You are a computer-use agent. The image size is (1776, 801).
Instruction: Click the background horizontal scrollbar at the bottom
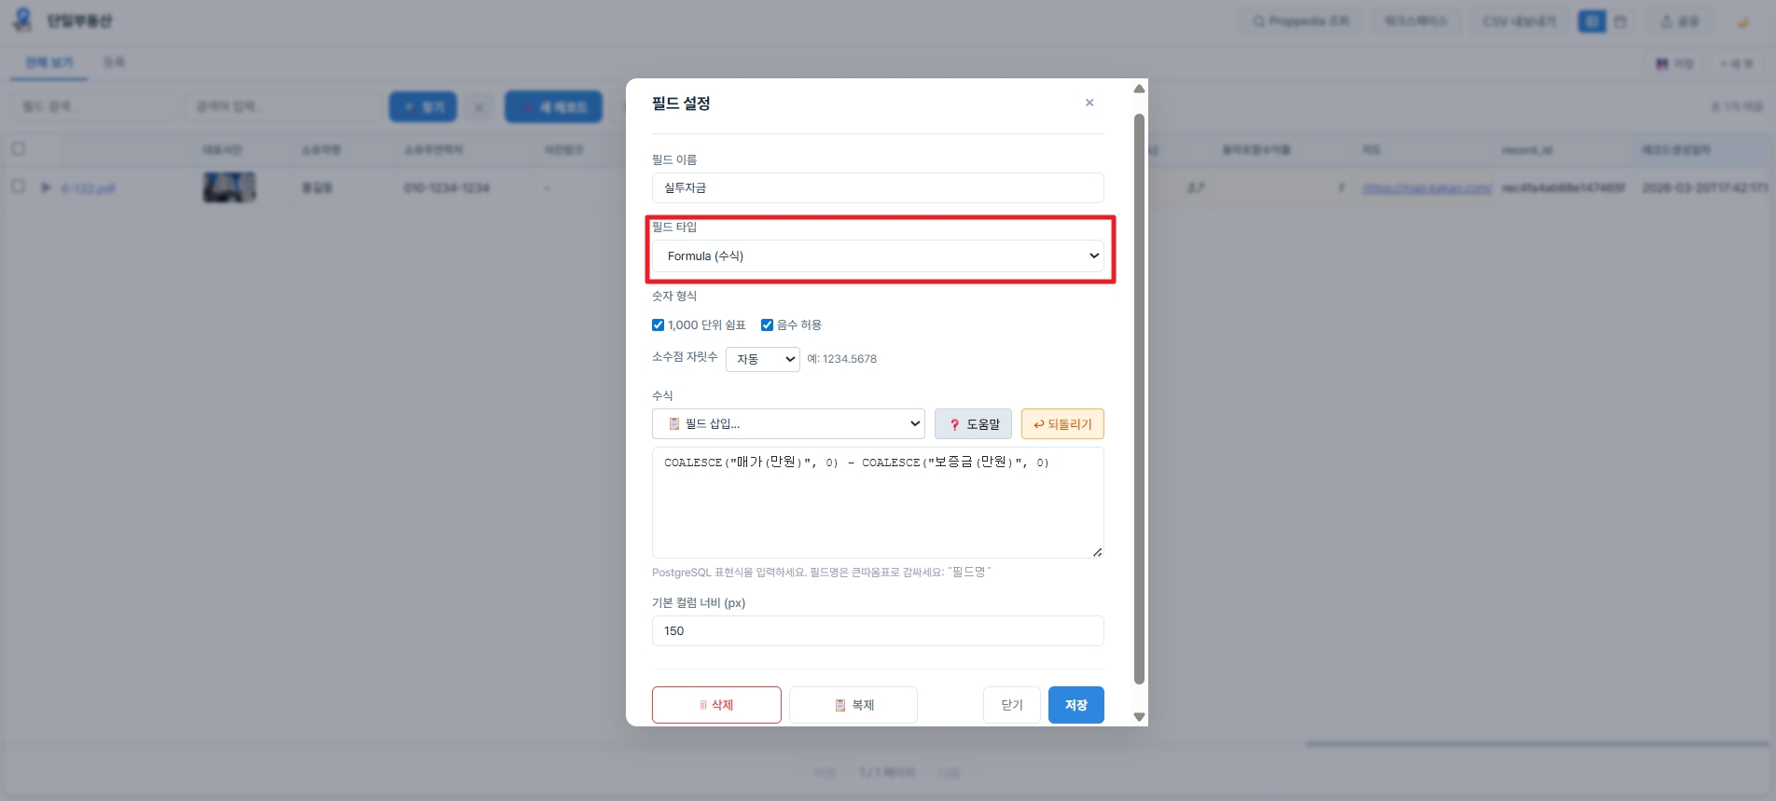tap(1536, 744)
